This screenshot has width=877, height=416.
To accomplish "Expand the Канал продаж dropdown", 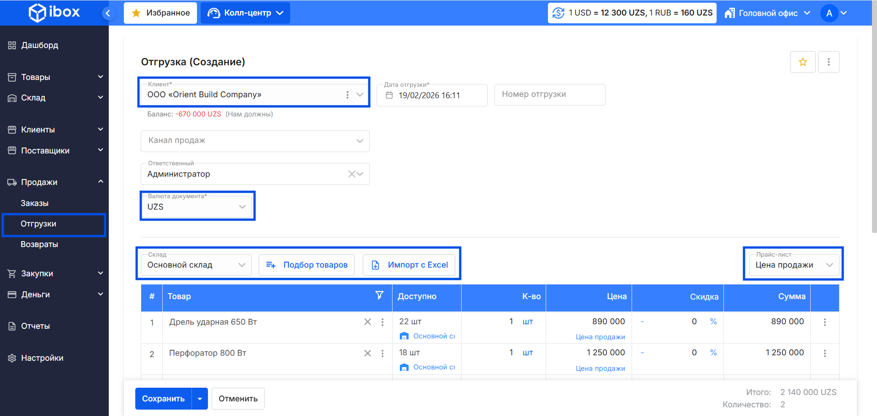I will (x=360, y=141).
